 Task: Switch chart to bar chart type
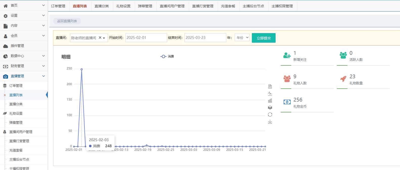coord(270,101)
